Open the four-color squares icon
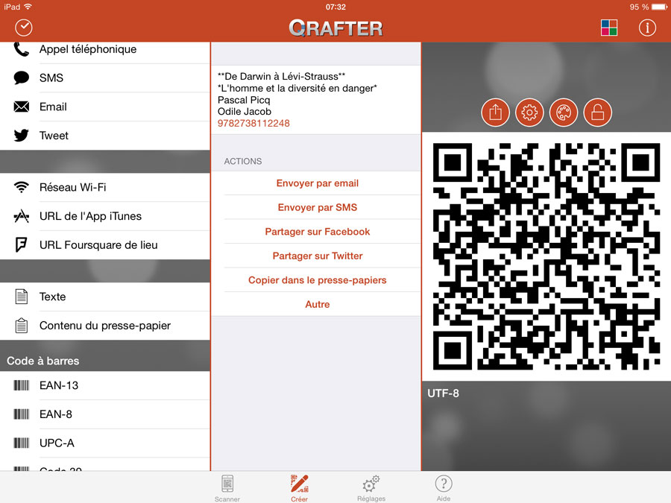This screenshot has height=503, width=671. (x=609, y=28)
